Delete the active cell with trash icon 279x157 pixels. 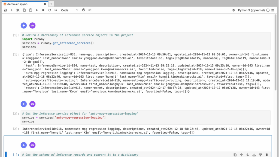[267, 155]
